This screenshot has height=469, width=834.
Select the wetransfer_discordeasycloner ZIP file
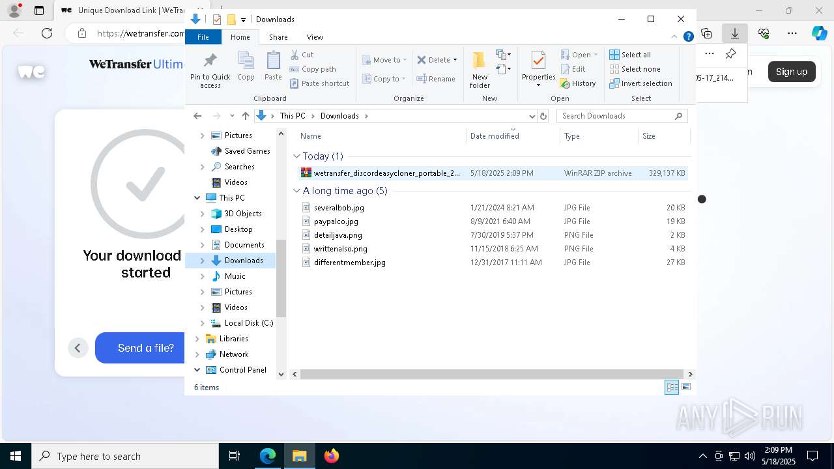(492, 173)
